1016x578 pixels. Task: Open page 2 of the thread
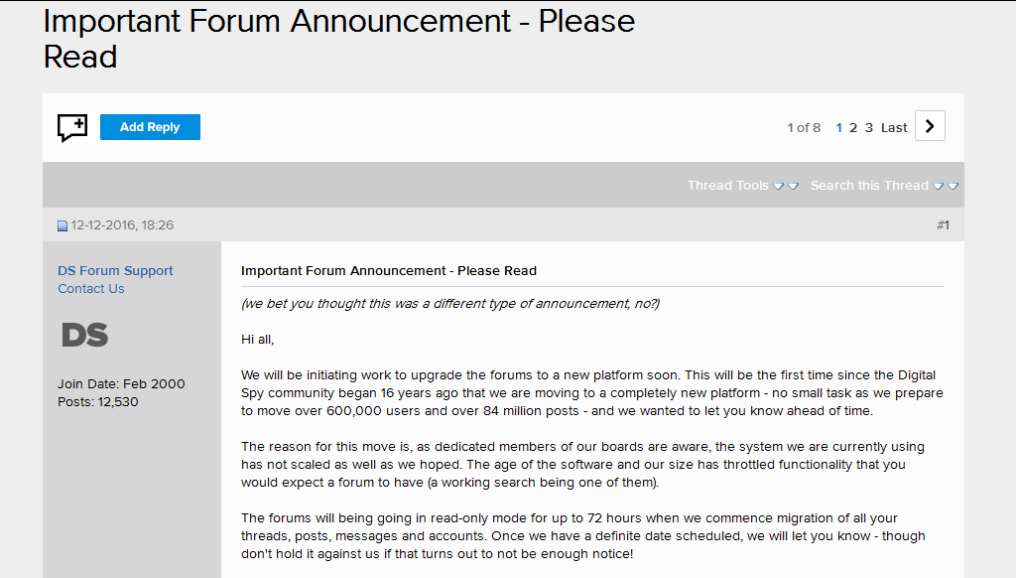(853, 128)
